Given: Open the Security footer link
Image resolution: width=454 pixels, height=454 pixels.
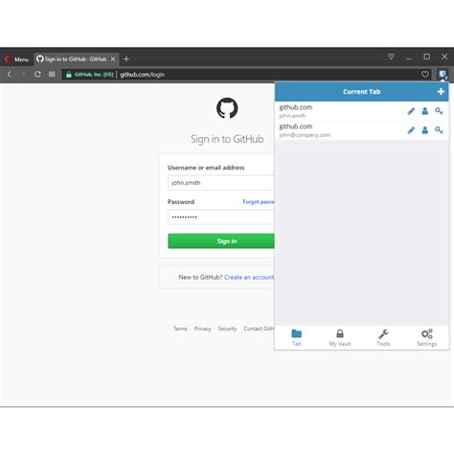Looking at the screenshot, I should [227, 329].
